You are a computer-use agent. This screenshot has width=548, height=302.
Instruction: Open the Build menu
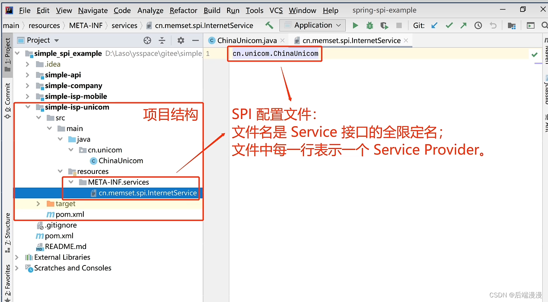[x=212, y=10]
